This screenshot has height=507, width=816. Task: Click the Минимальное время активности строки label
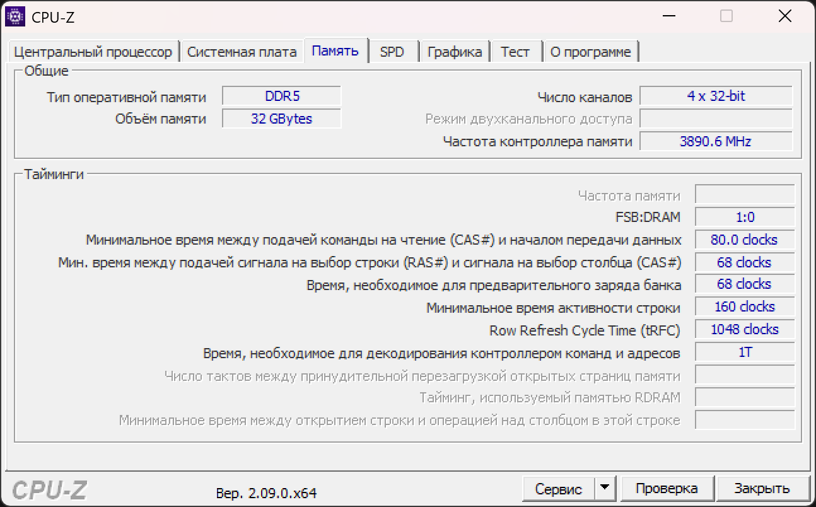point(554,308)
